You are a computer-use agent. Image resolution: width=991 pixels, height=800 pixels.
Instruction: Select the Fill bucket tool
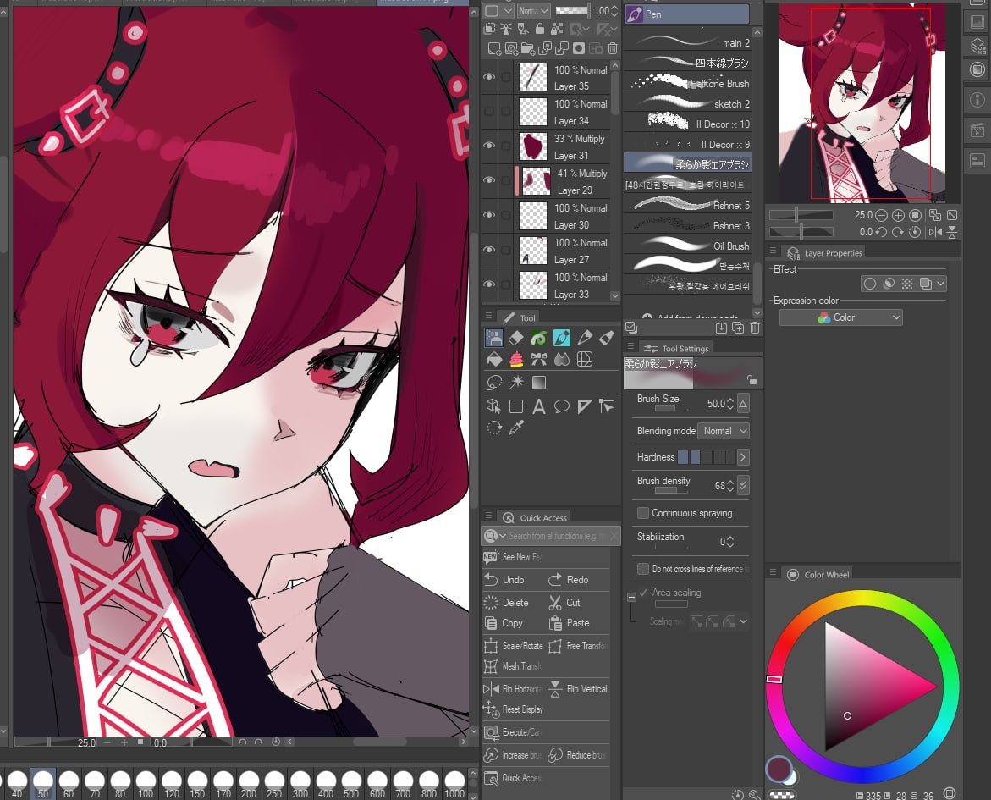[x=494, y=359]
